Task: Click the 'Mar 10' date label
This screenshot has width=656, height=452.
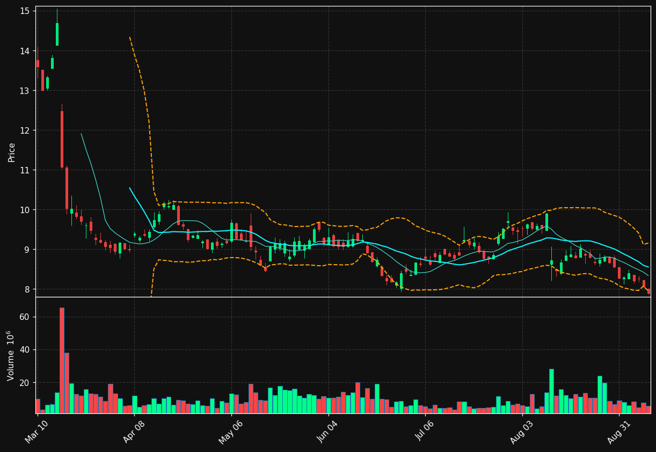Action: (x=37, y=432)
